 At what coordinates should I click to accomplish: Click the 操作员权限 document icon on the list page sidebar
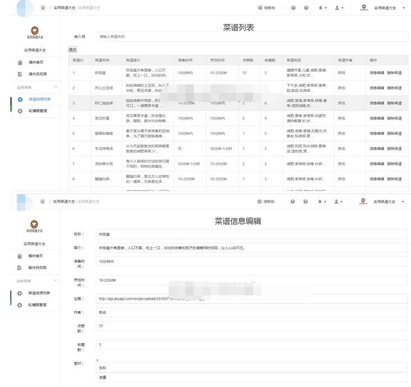pos(20,74)
